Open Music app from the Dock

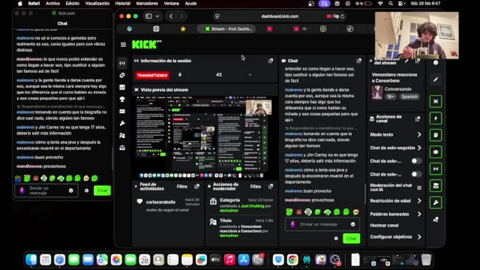229,259
